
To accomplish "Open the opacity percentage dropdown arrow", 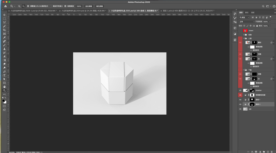I will point(270,22).
